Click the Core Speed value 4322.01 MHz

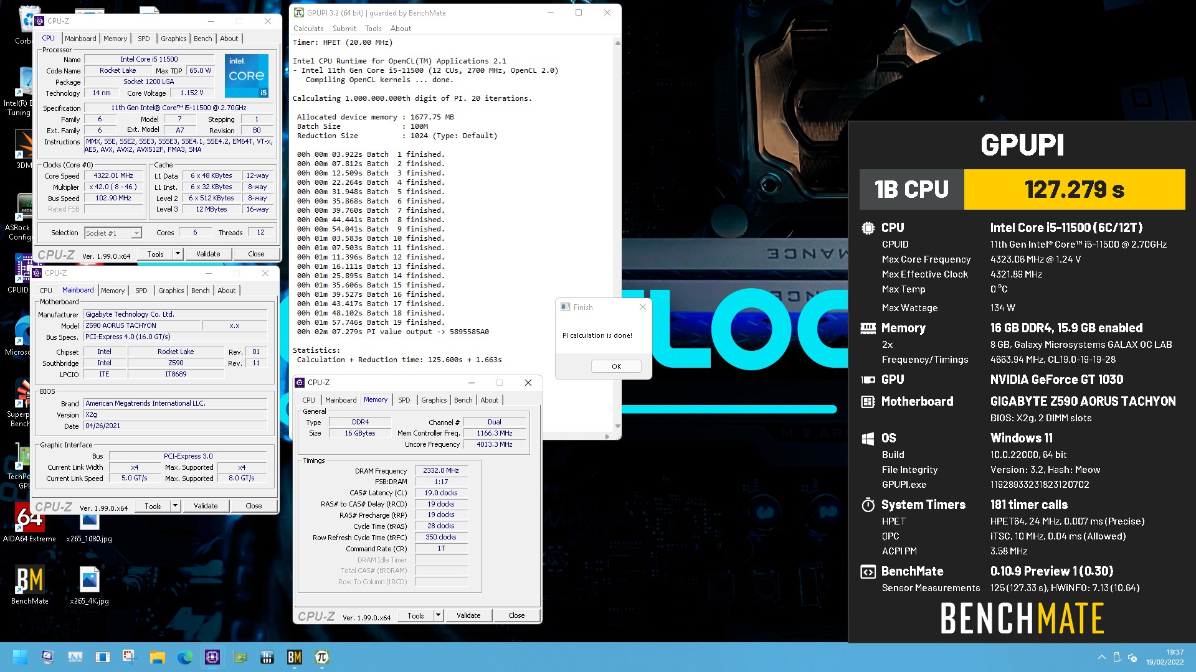pos(113,175)
